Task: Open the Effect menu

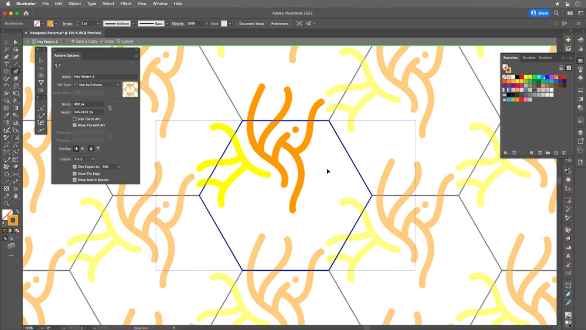Action: click(125, 4)
